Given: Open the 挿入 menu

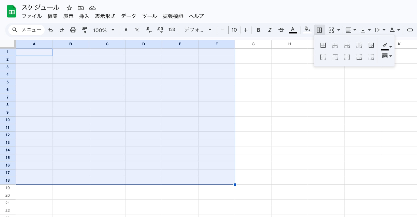Looking at the screenshot, I should point(84,16).
